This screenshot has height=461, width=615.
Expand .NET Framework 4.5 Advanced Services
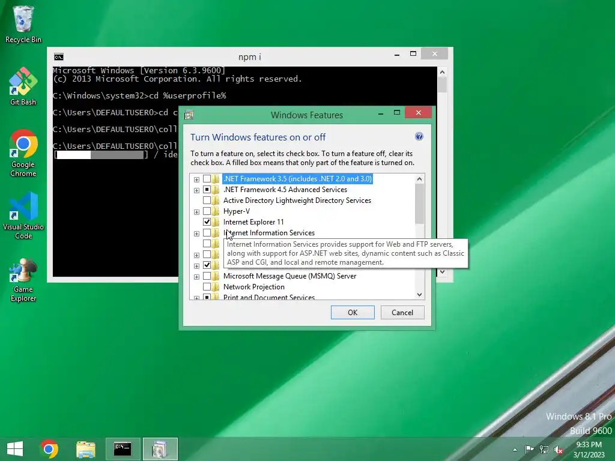click(x=196, y=190)
